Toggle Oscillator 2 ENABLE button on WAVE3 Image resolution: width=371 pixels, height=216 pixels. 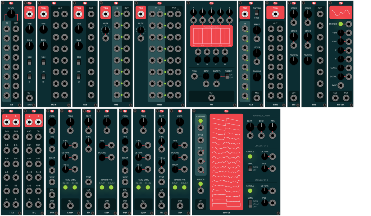click(x=250, y=157)
